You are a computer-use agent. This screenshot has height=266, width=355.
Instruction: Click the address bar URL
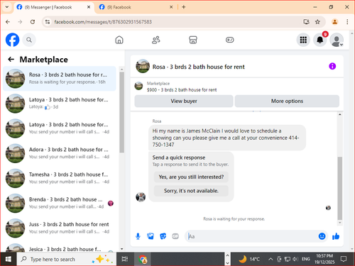click(103, 22)
